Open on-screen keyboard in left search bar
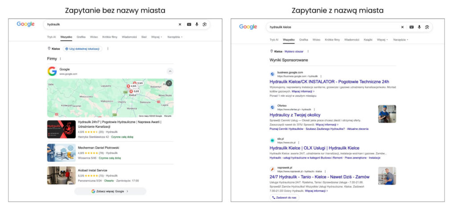 [189, 24]
